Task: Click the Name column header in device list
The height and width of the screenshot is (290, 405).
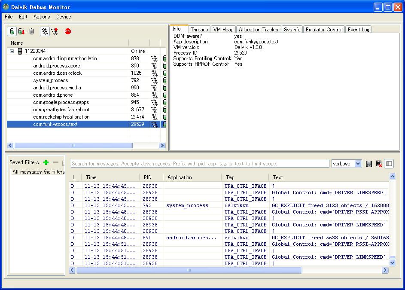Action: click(x=68, y=43)
